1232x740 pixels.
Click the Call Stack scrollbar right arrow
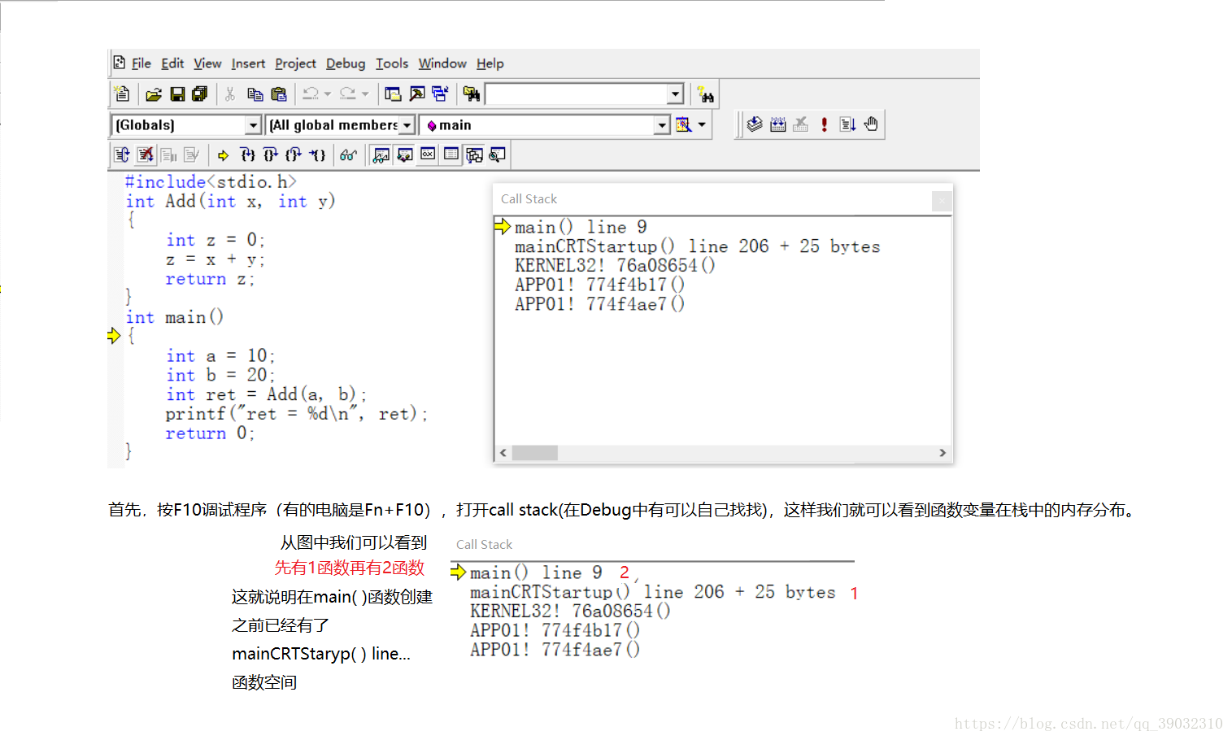[943, 453]
